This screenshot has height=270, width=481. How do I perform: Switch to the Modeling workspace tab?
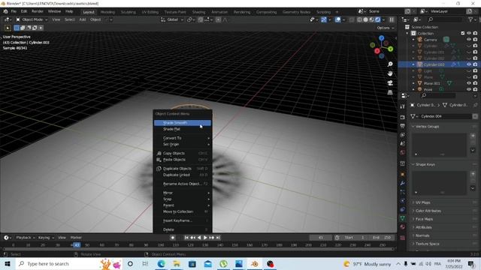[x=107, y=12]
